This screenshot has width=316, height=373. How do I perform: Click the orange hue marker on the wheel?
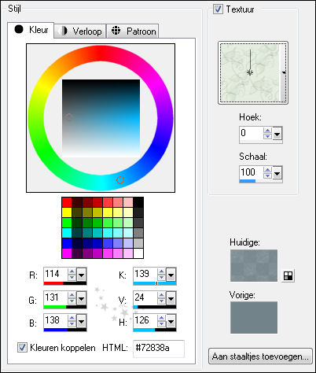pyautogui.click(x=120, y=180)
